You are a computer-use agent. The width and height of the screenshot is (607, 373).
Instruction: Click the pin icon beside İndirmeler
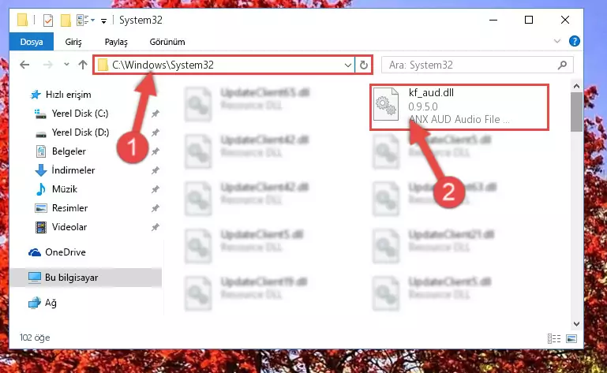click(x=155, y=170)
